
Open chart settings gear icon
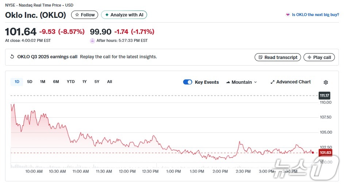[326, 82]
